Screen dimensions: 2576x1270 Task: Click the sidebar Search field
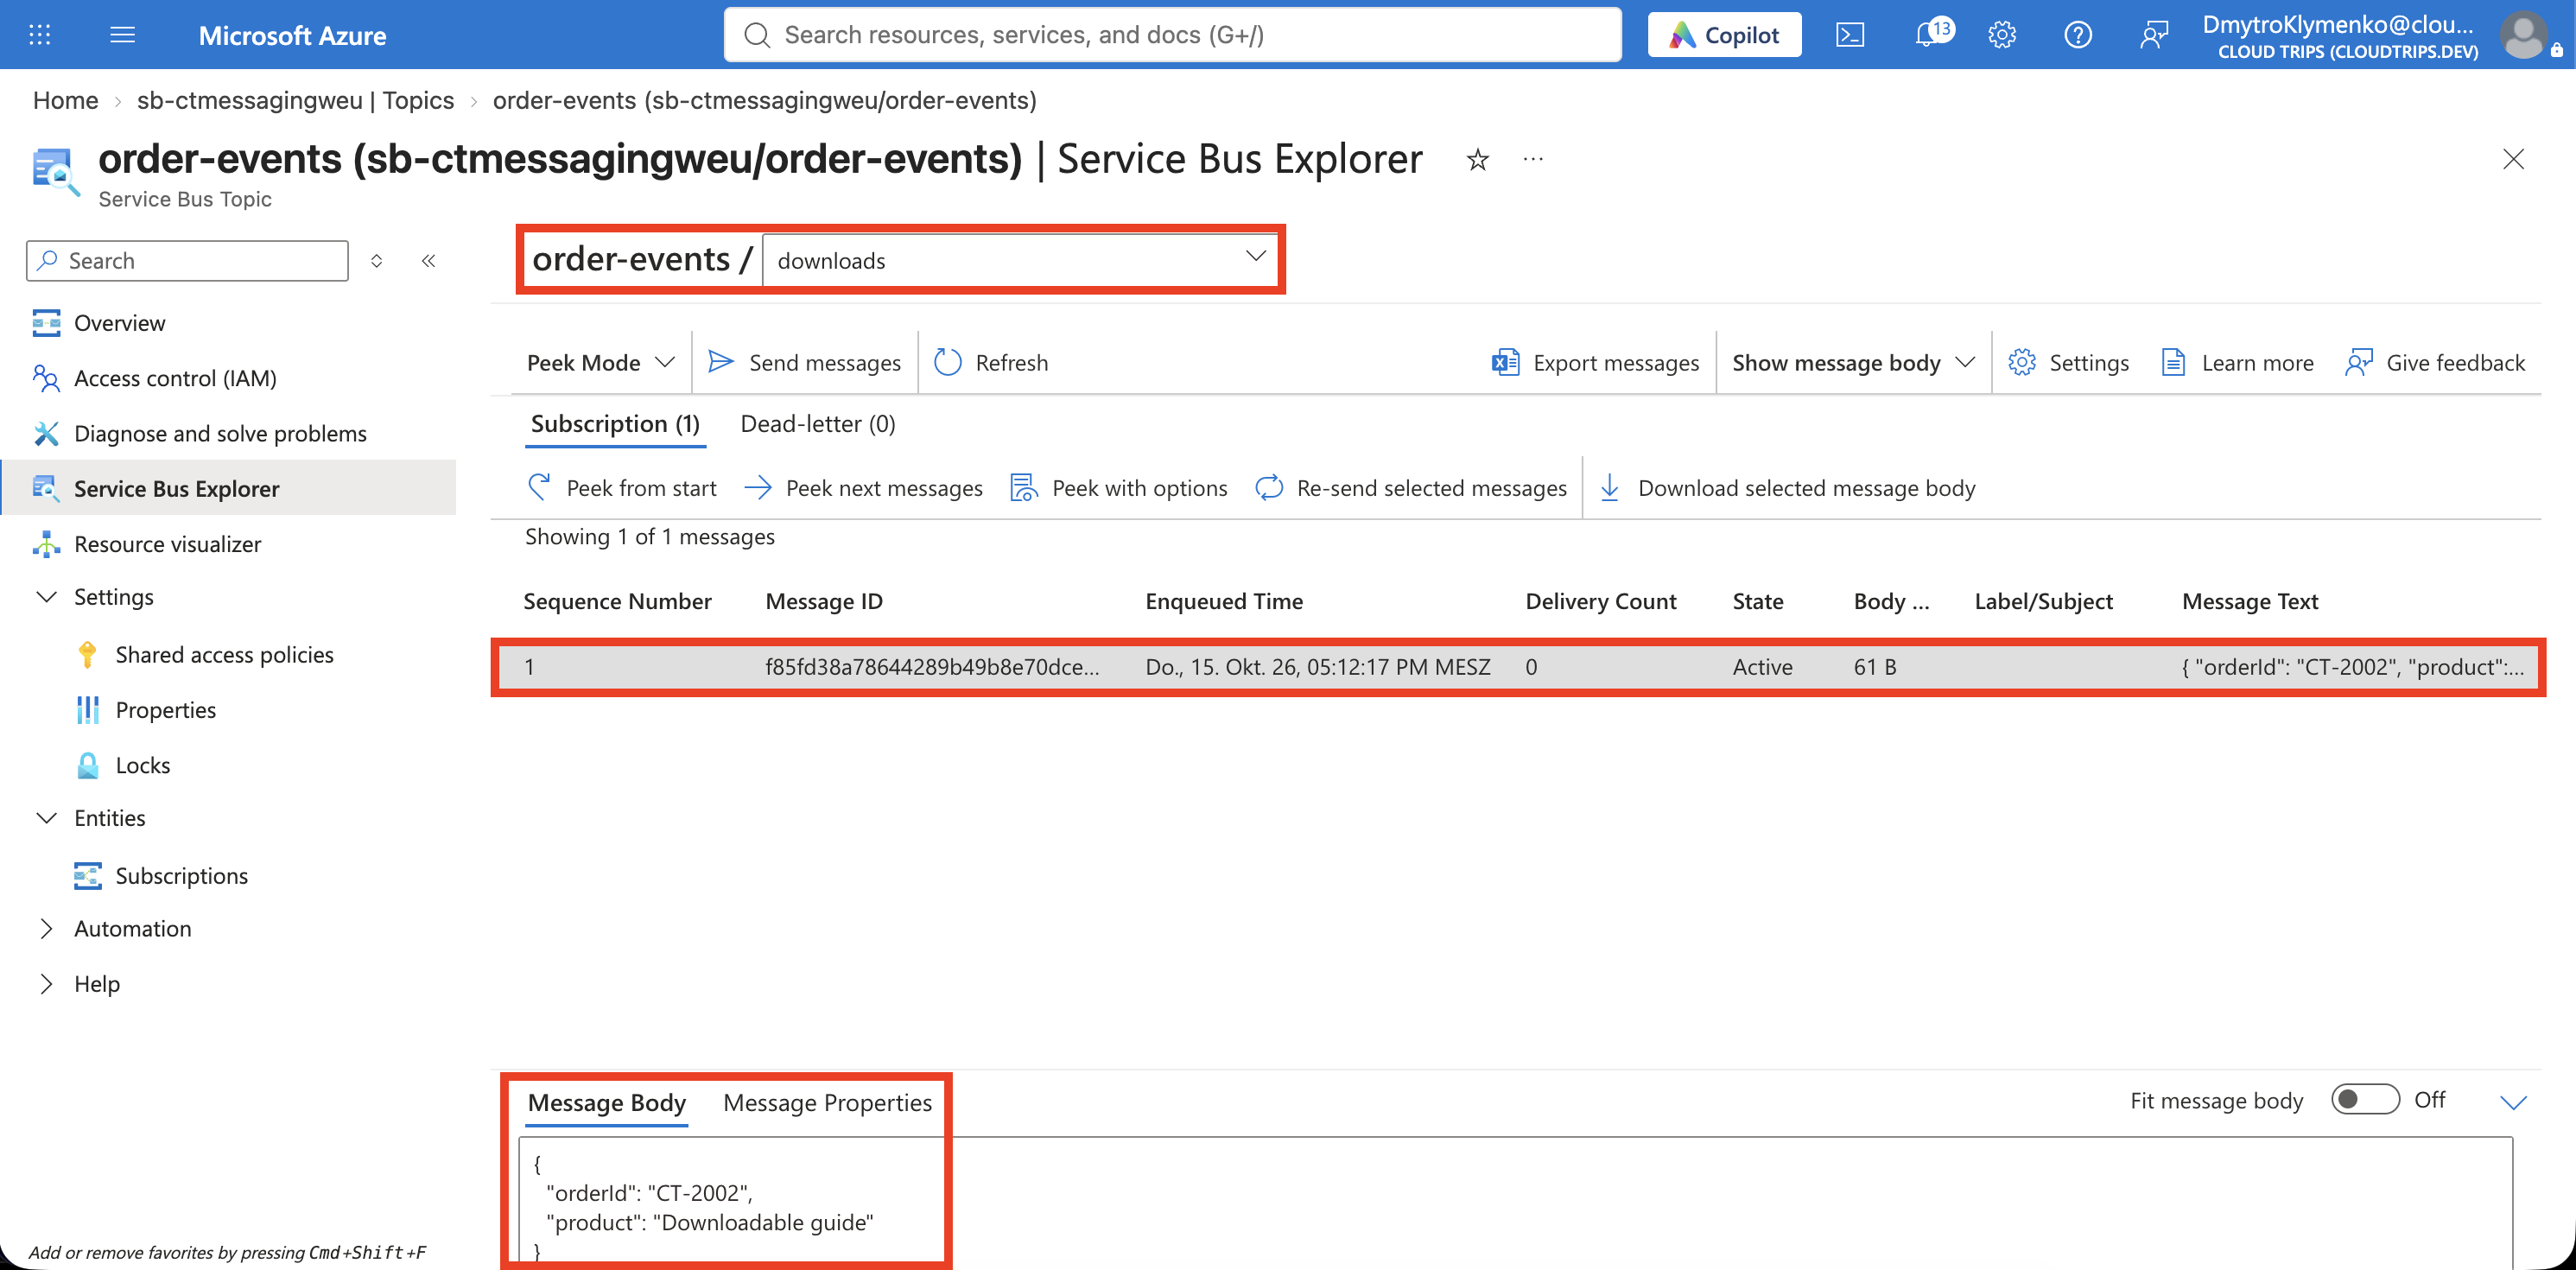pos(188,261)
